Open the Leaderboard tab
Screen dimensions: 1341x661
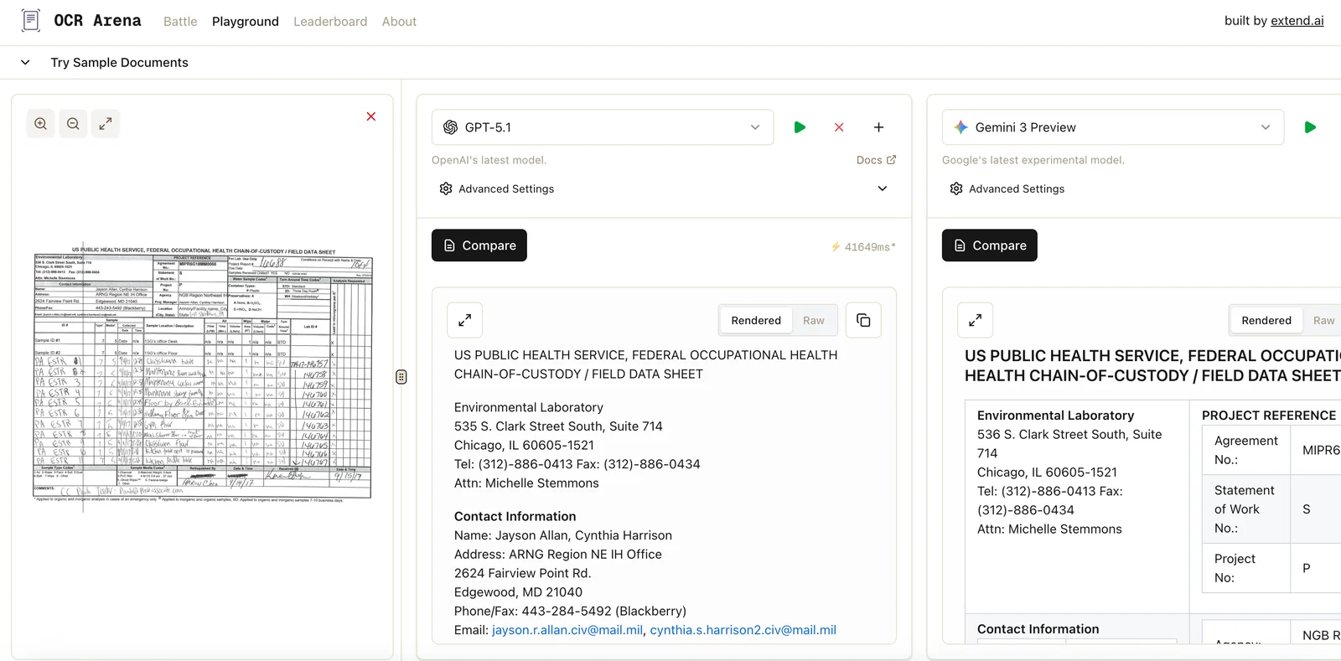pyautogui.click(x=330, y=22)
